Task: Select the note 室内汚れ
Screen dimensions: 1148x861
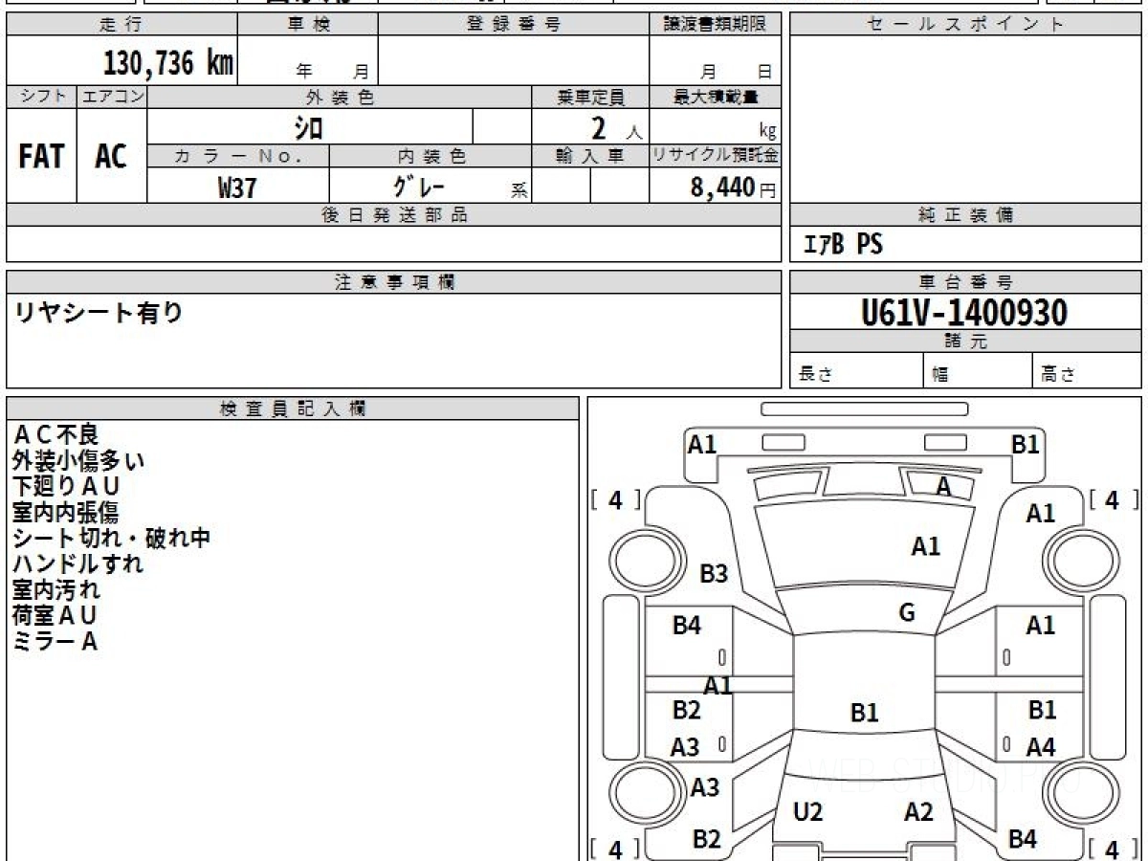Action: 55,589
